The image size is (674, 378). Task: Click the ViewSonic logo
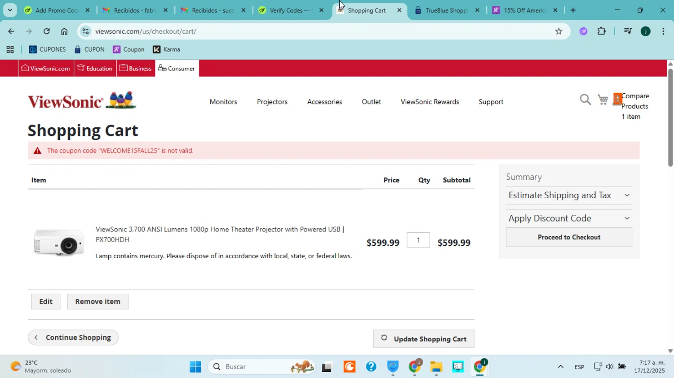click(x=82, y=101)
